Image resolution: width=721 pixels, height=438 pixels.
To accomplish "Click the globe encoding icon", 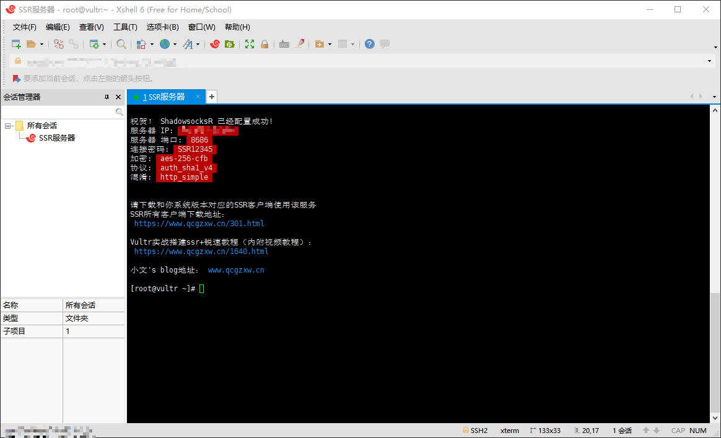I will point(165,44).
